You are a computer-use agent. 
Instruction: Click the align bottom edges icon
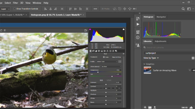click(80, 9)
